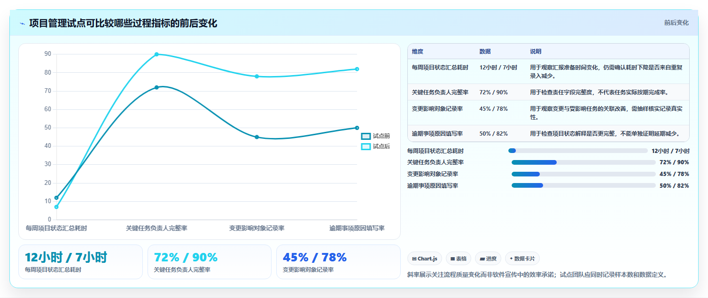Click the 试点前 data point at 72
This screenshot has height=298, width=708.
coord(156,87)
